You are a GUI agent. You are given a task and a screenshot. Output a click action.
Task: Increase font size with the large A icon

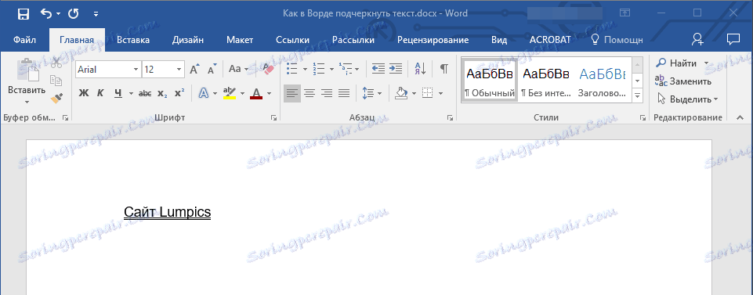(194, 70)
